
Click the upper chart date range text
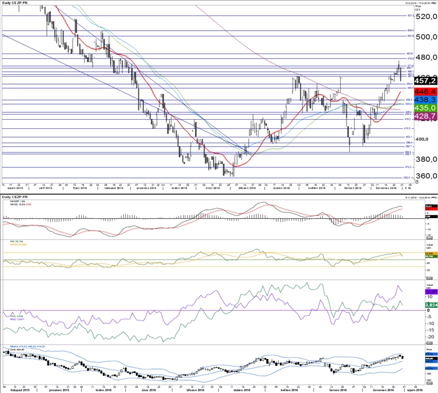[421, 3]
